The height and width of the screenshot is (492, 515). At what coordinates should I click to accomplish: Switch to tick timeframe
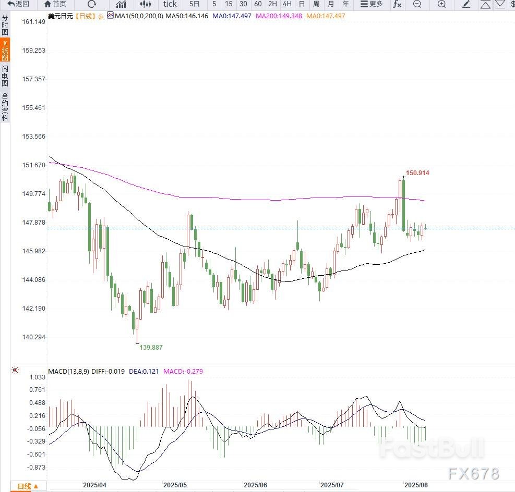170,4
